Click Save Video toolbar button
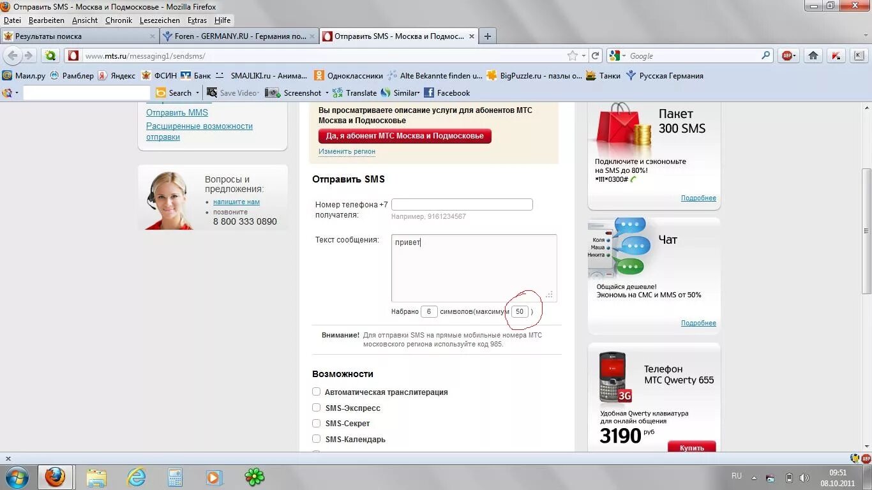This screenshot has width=872, height=490. click(x=232, y=93)
